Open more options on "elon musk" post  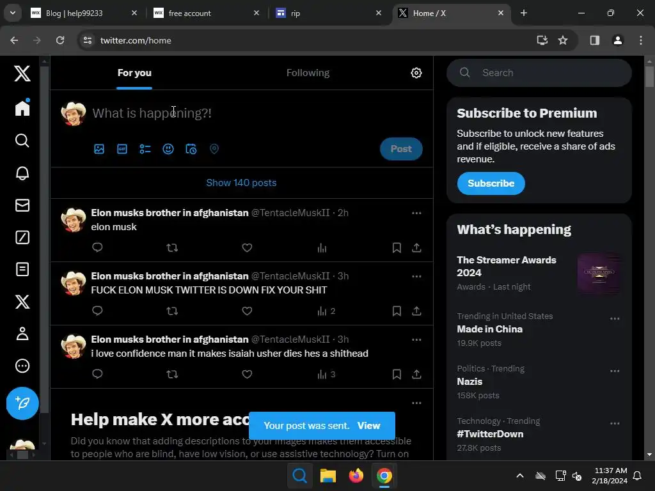click(416, 213)
